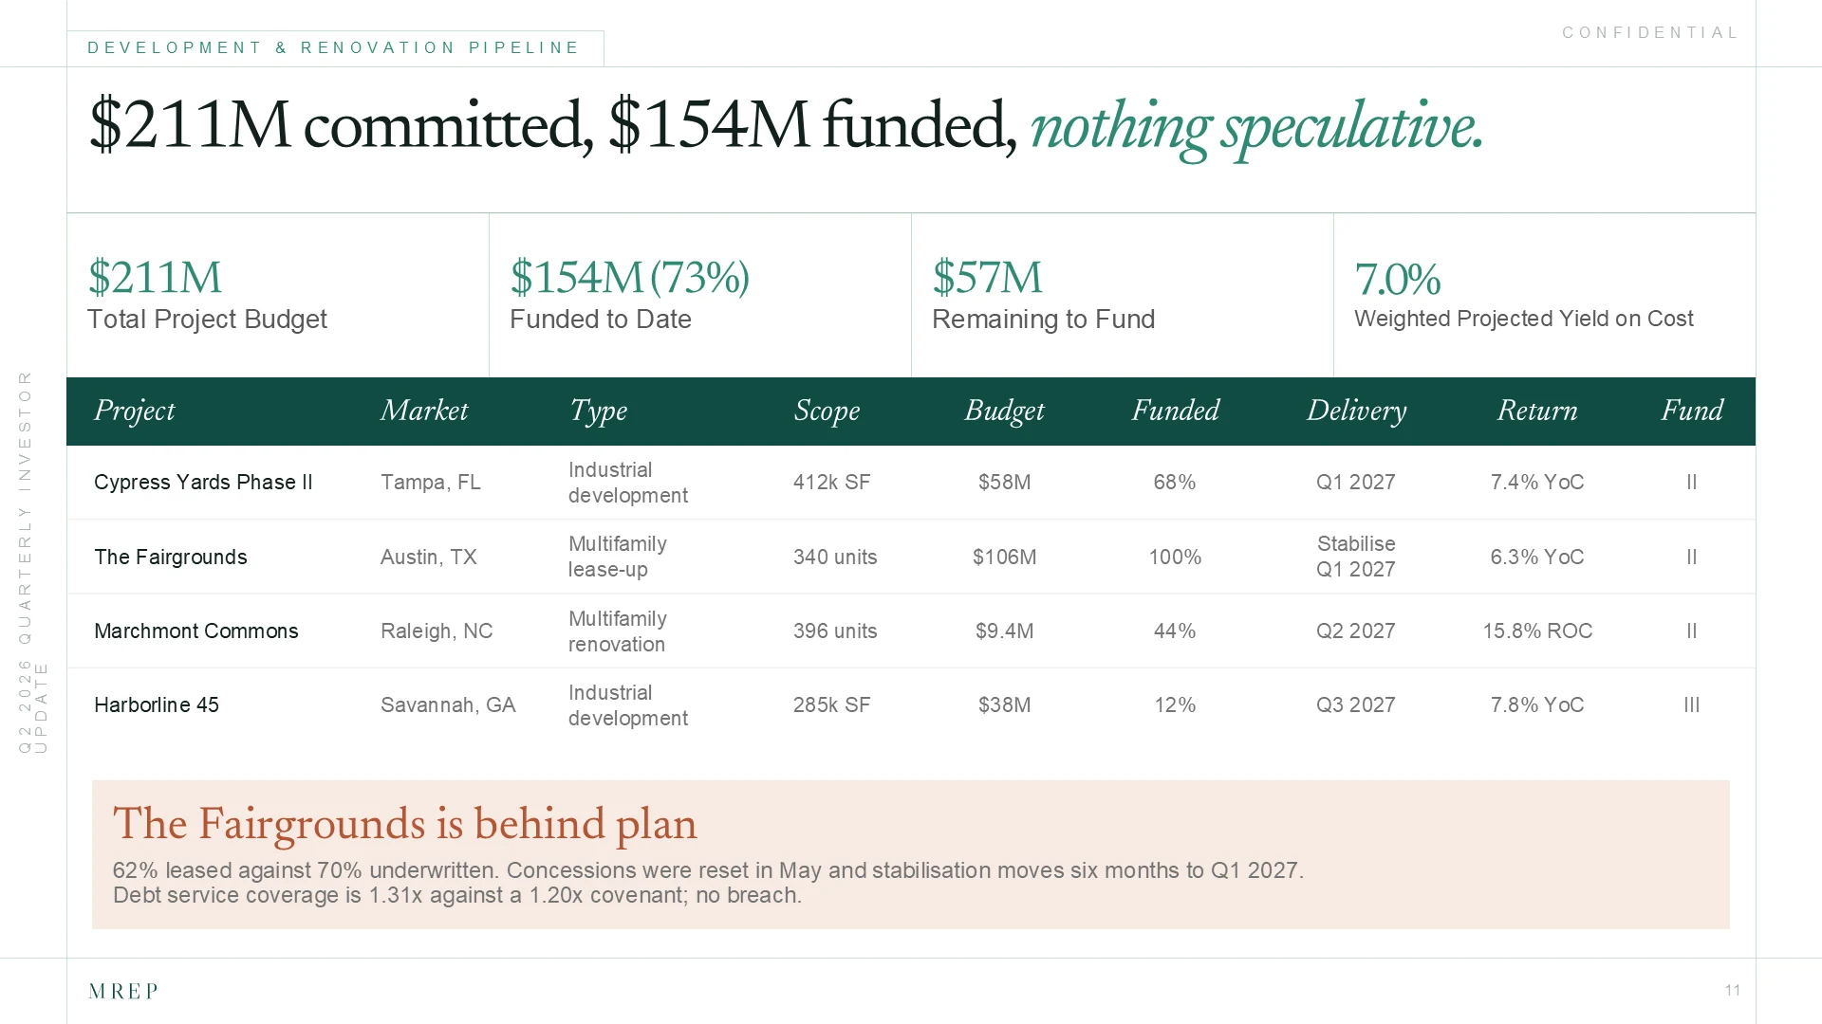Click the Q2 2026 Quarterly Investor Update sidebar text
This screenshot has width=1822, height=1024.
(x=32, y=563)
